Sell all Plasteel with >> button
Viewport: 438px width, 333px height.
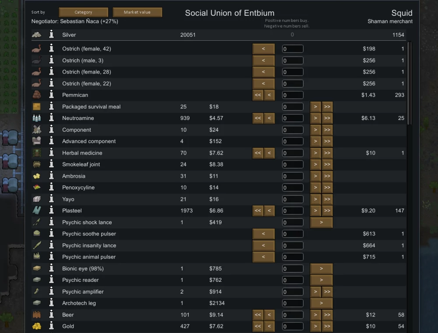[327, 211]
